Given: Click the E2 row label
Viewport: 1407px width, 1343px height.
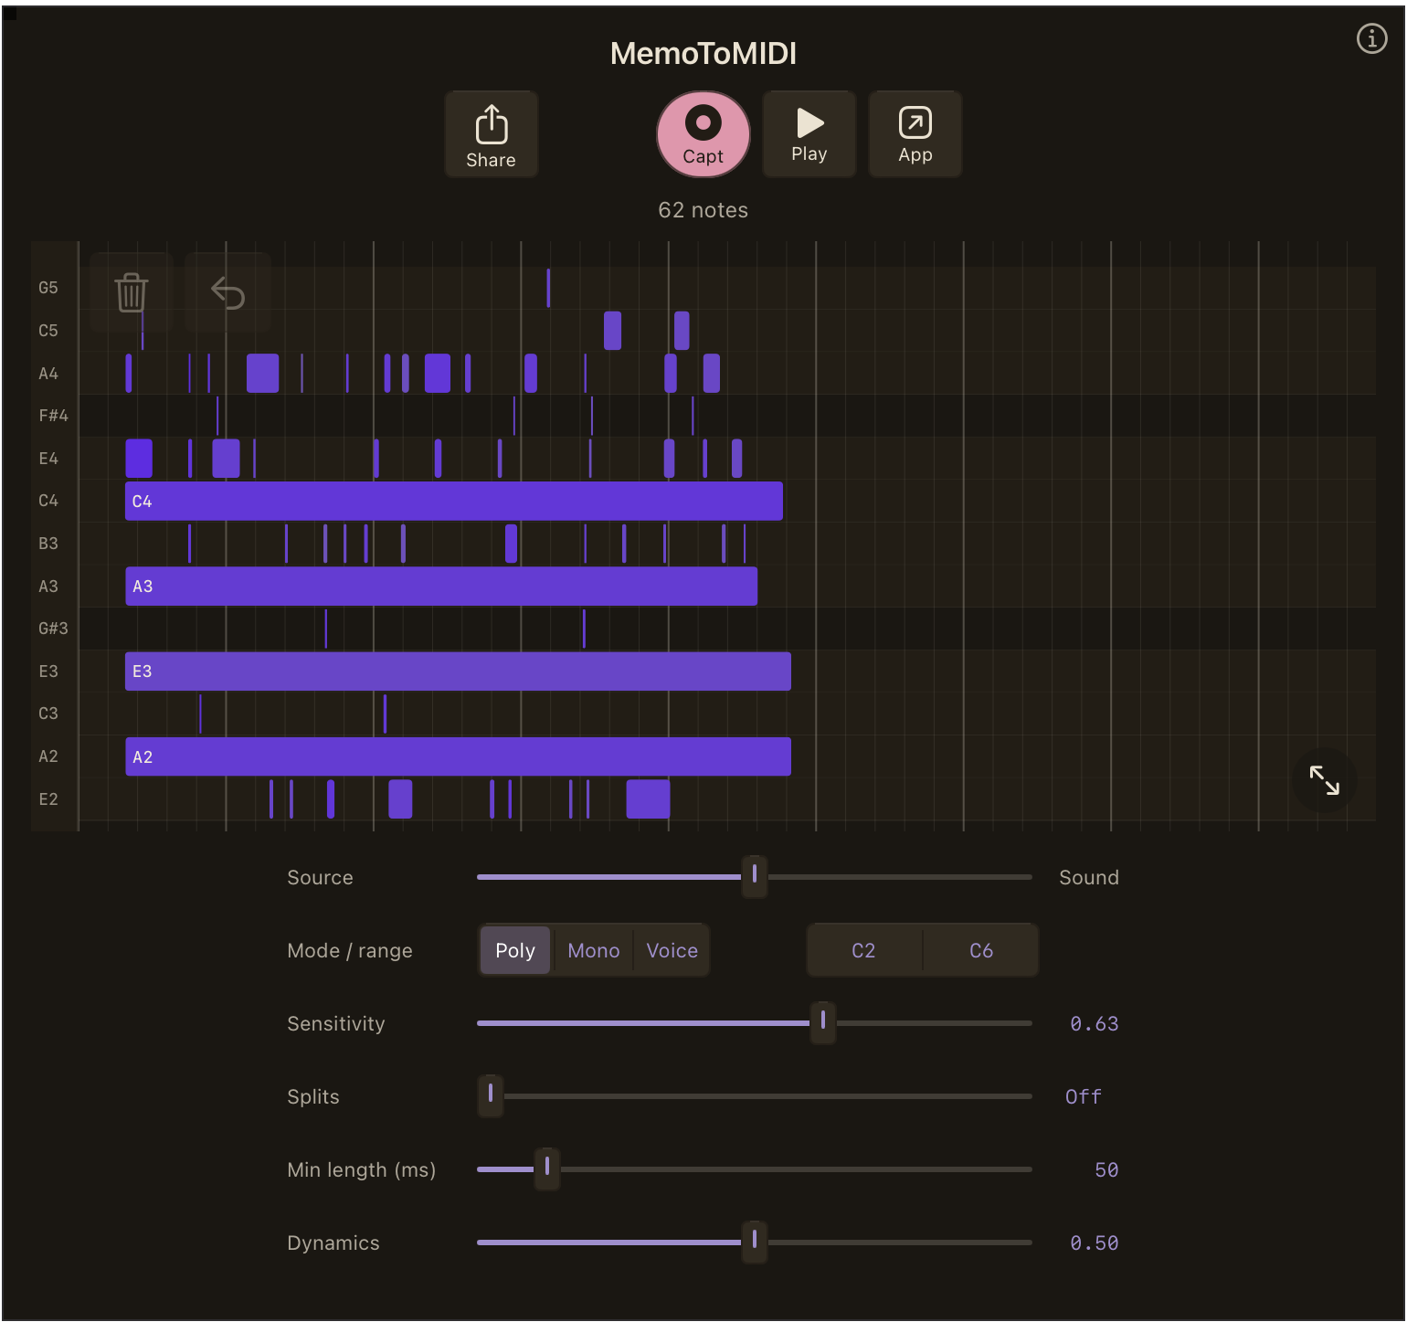Looking at the screenshot, I should coord(48,799).
